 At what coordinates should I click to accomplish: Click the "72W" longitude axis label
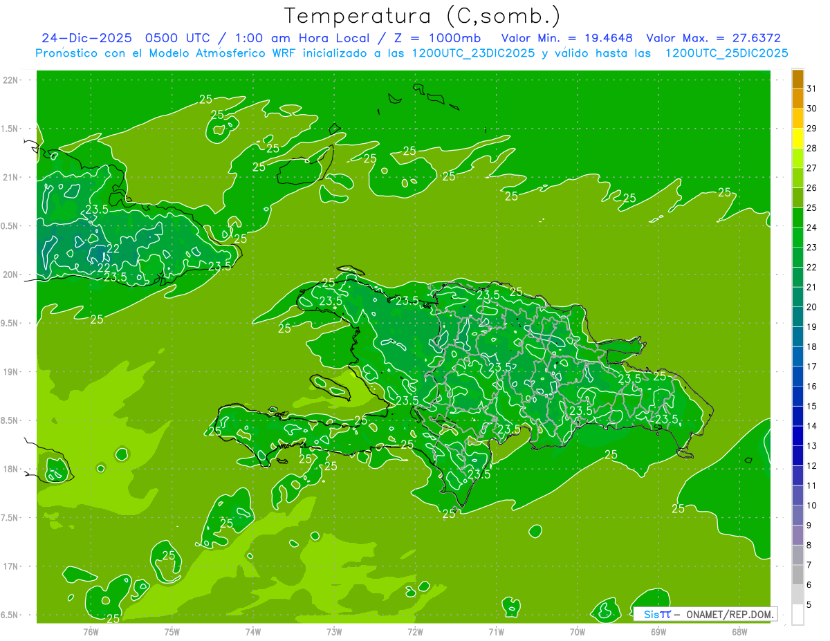pos(415,632)
